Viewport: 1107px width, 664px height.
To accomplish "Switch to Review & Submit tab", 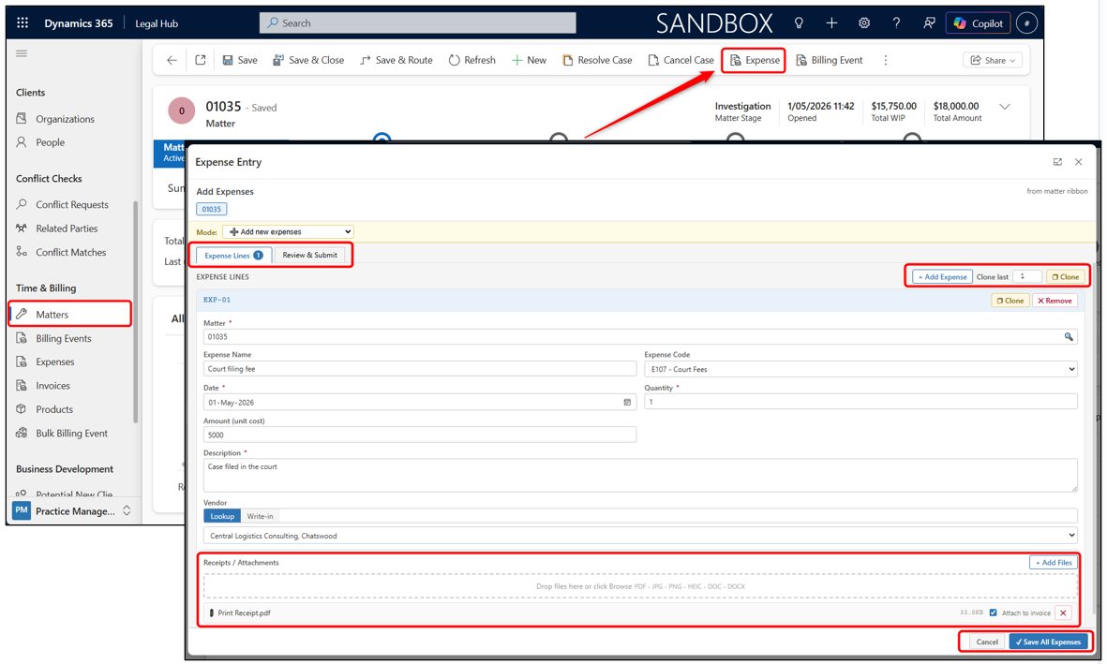I will point(309,255).
